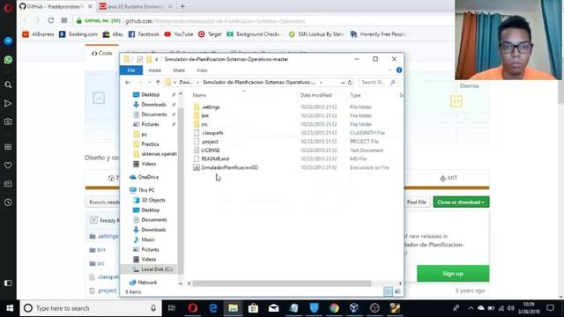
Task: Open Task View on the taskbar
Action: 172,308
